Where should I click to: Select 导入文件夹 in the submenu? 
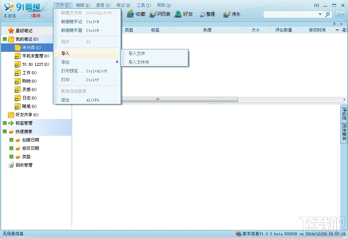(x=154, y=62)
